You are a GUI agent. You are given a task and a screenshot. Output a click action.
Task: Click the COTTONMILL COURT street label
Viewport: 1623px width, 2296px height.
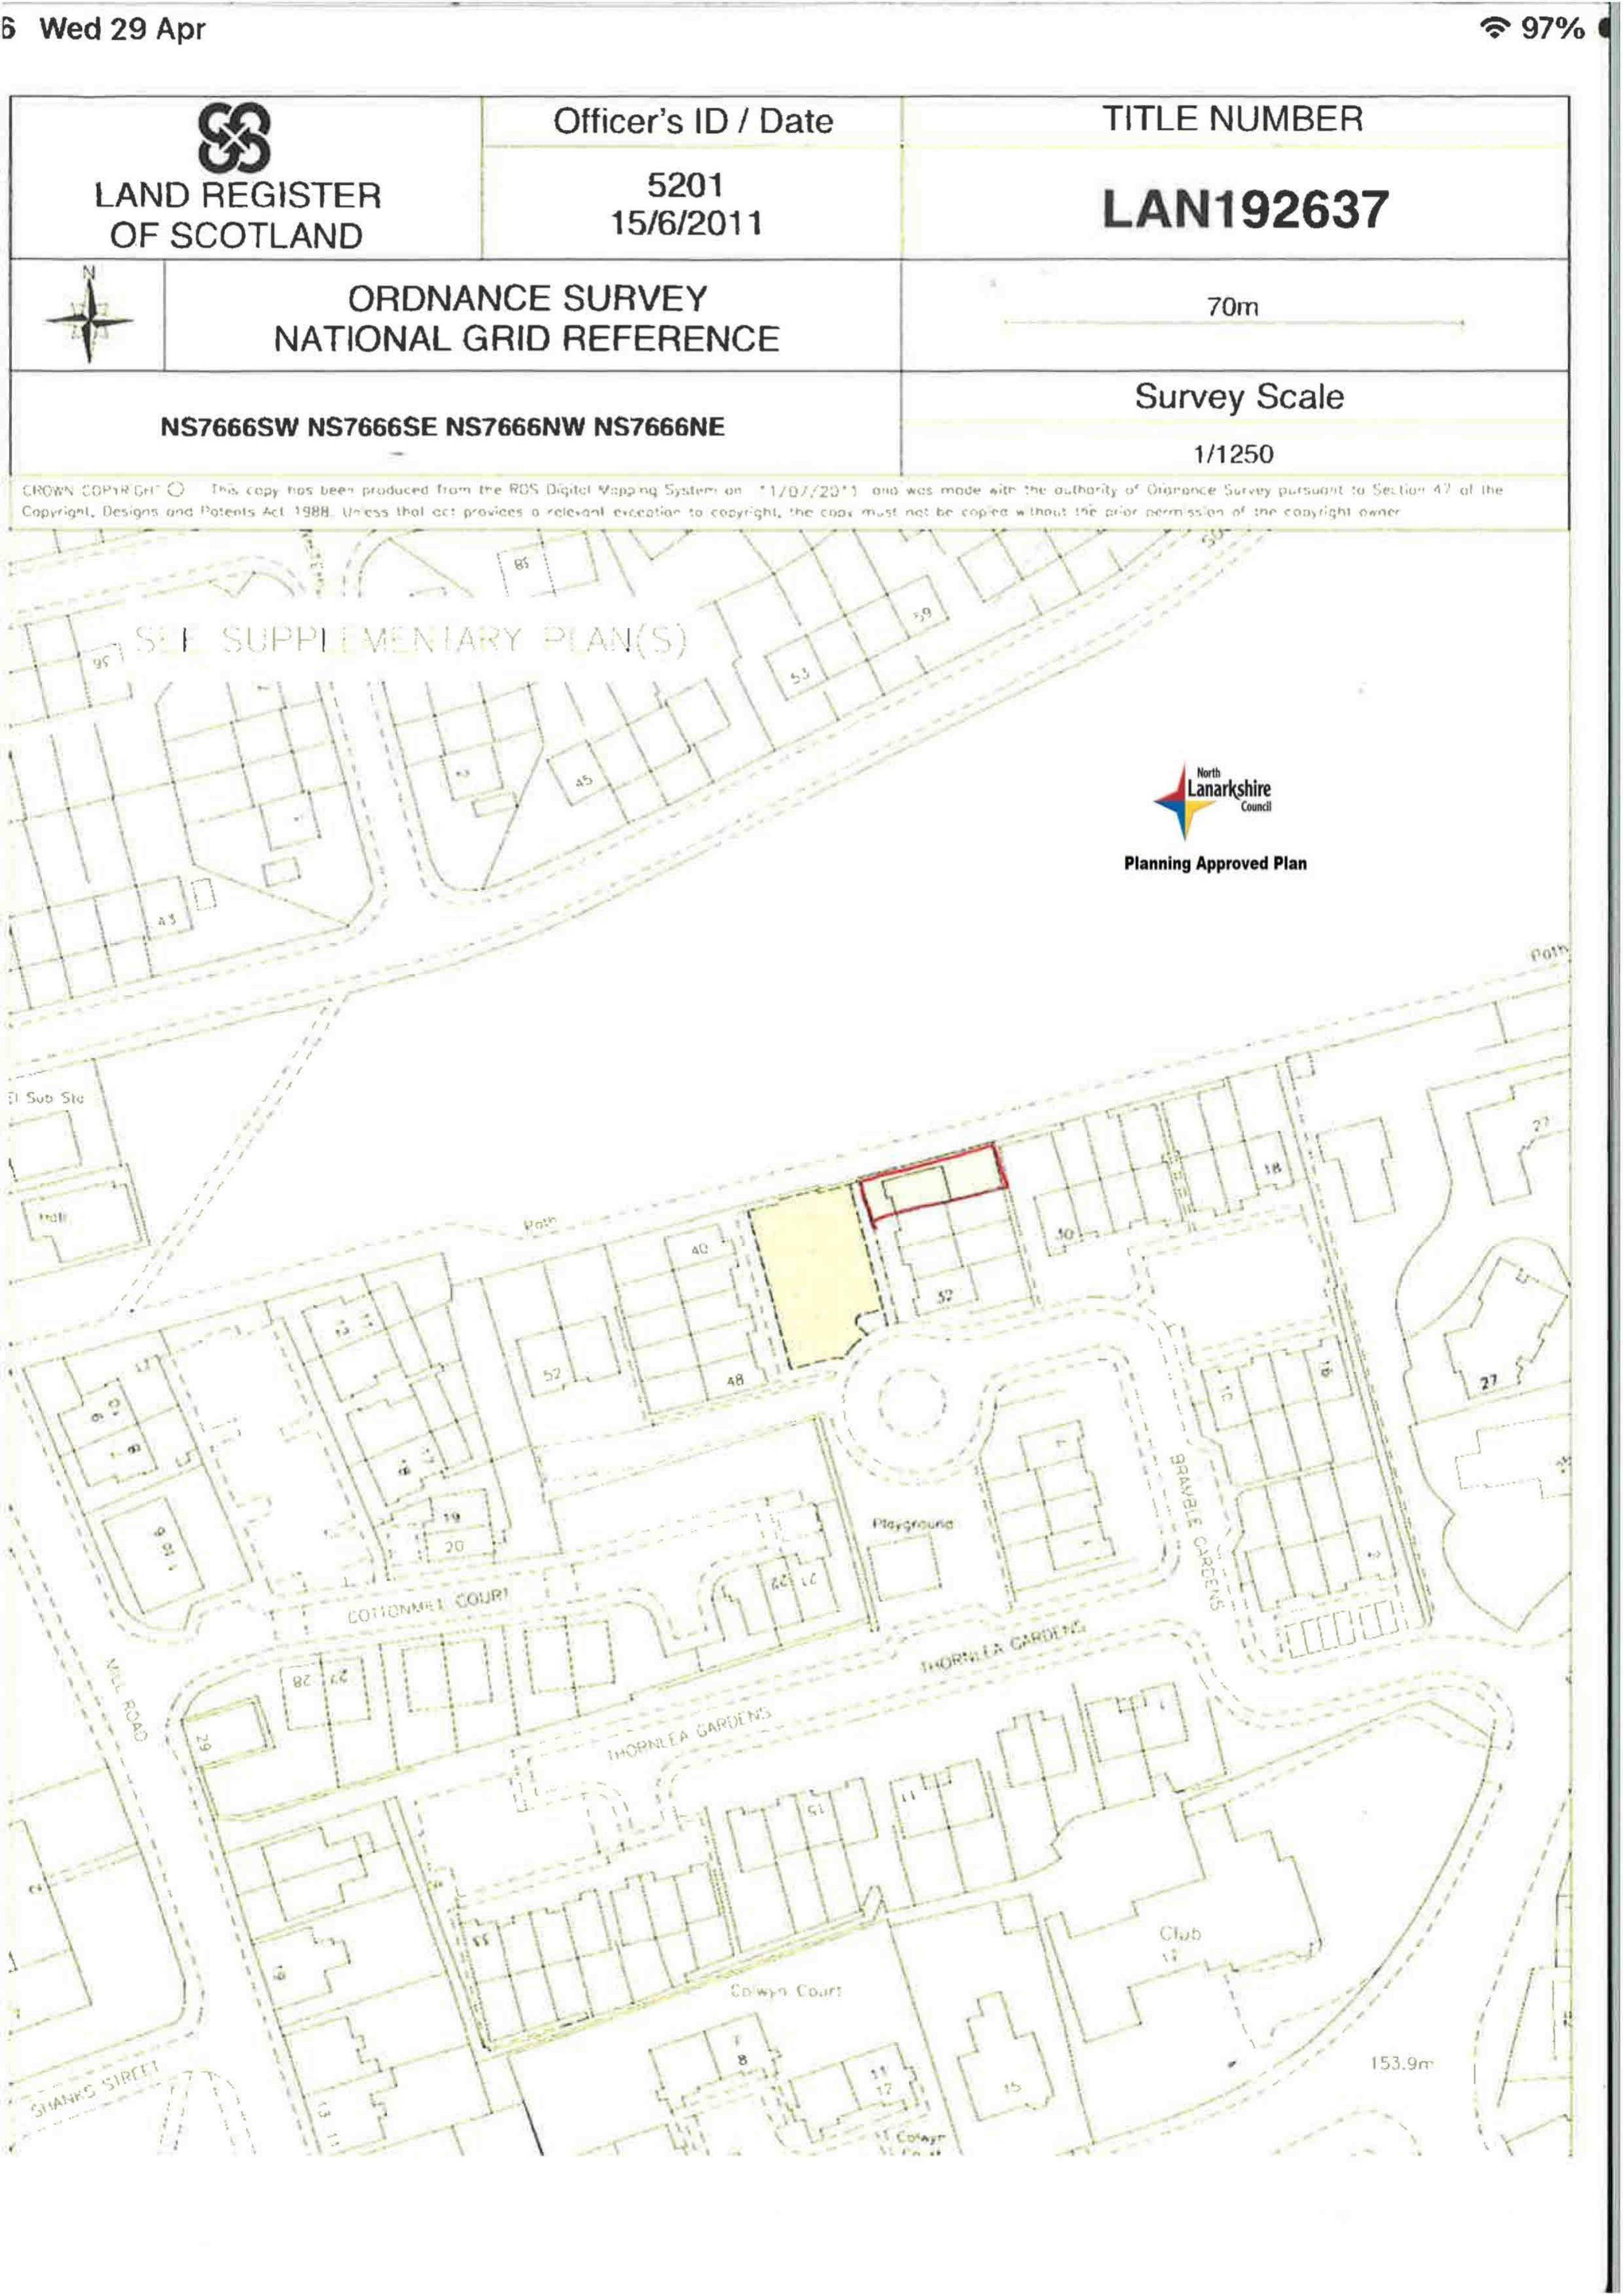pyautogui.click(x=428, y=1607)
